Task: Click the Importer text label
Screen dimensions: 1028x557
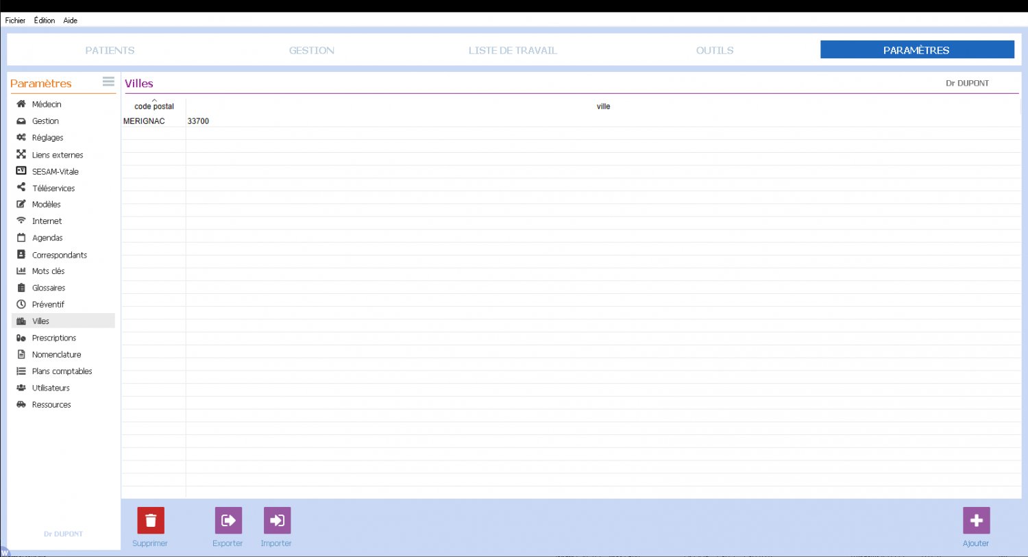Action: click(276, 543)
